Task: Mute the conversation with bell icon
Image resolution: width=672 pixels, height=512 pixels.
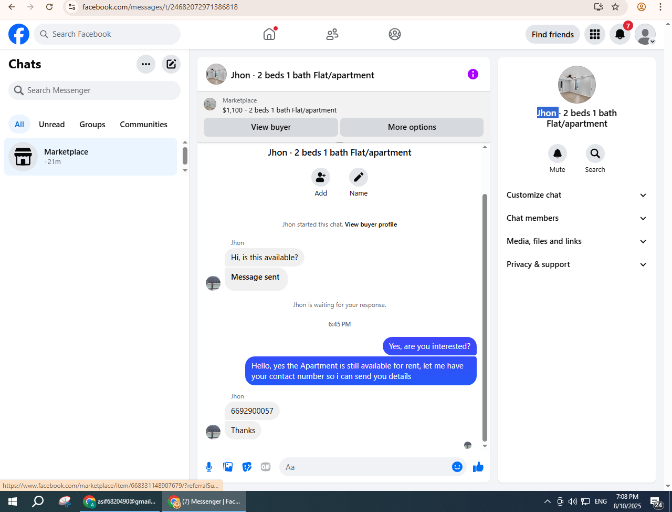Action: pos(558,153)
